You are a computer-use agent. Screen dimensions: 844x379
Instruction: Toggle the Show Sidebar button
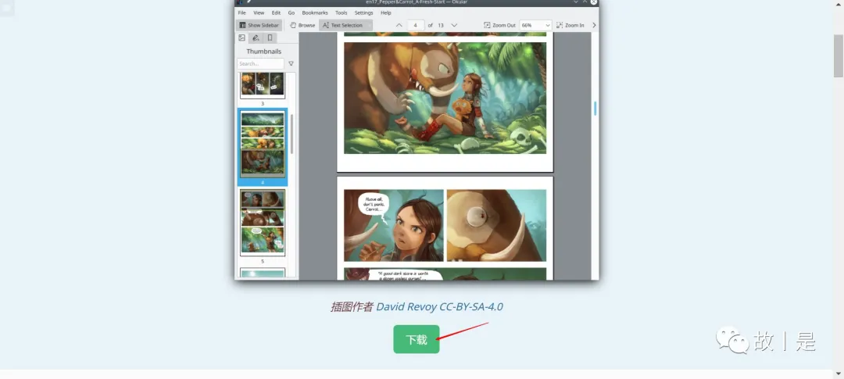[x=259, y=25]
